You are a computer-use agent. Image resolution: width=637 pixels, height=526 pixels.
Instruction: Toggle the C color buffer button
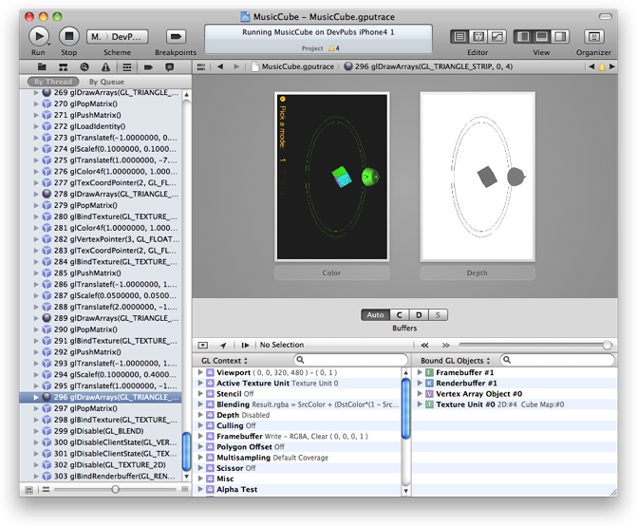[x=400, y=314]
